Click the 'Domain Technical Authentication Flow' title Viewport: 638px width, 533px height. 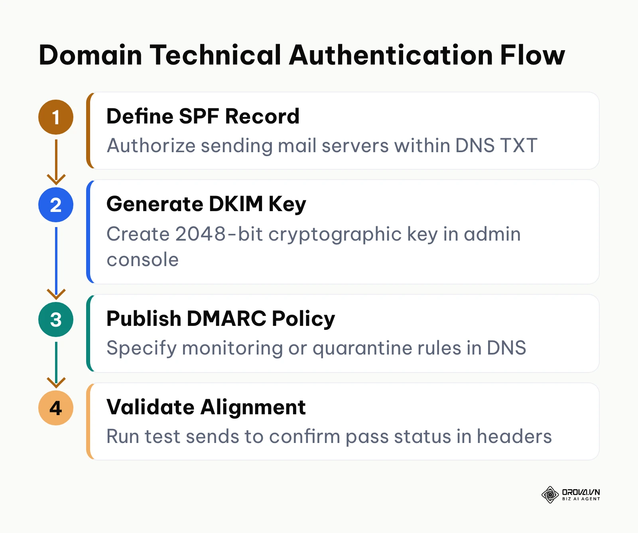[302, 55]
